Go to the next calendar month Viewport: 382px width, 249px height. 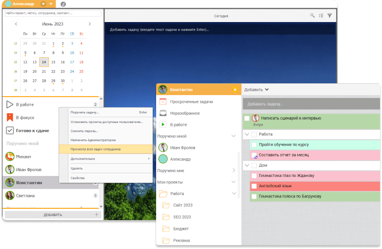pos(90,24)
